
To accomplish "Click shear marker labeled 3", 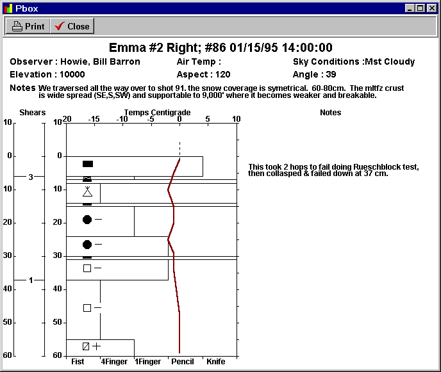I will click(30, 177).
